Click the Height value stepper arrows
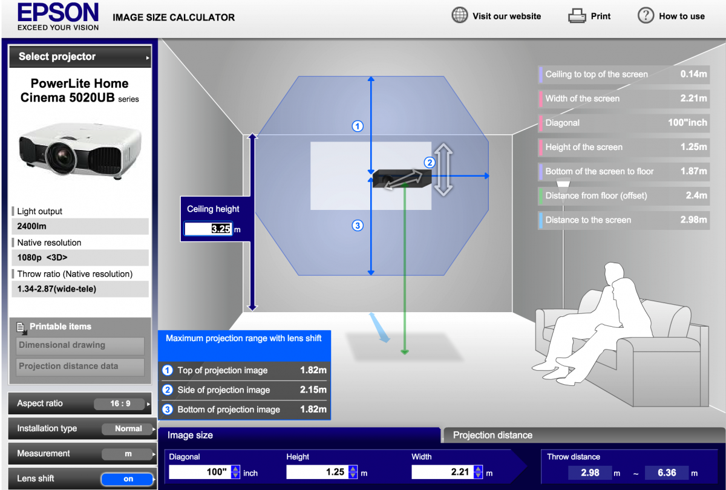The width and height of the screenshot is (726, 490). 353,472
